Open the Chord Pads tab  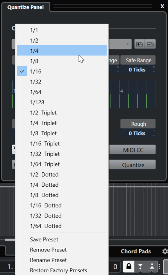(x=136, y=251)
